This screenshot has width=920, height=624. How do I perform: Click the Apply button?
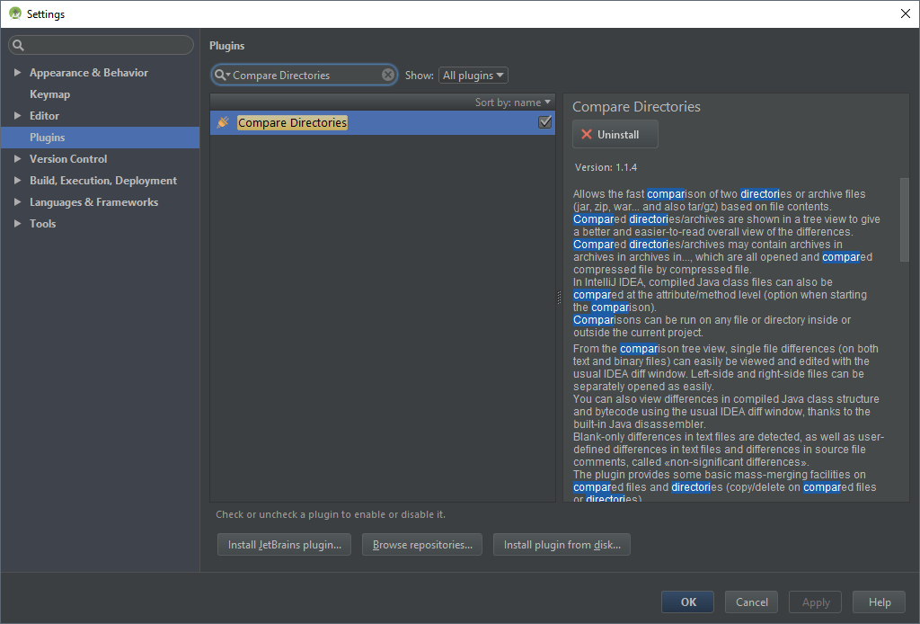(x=815, y=602)
